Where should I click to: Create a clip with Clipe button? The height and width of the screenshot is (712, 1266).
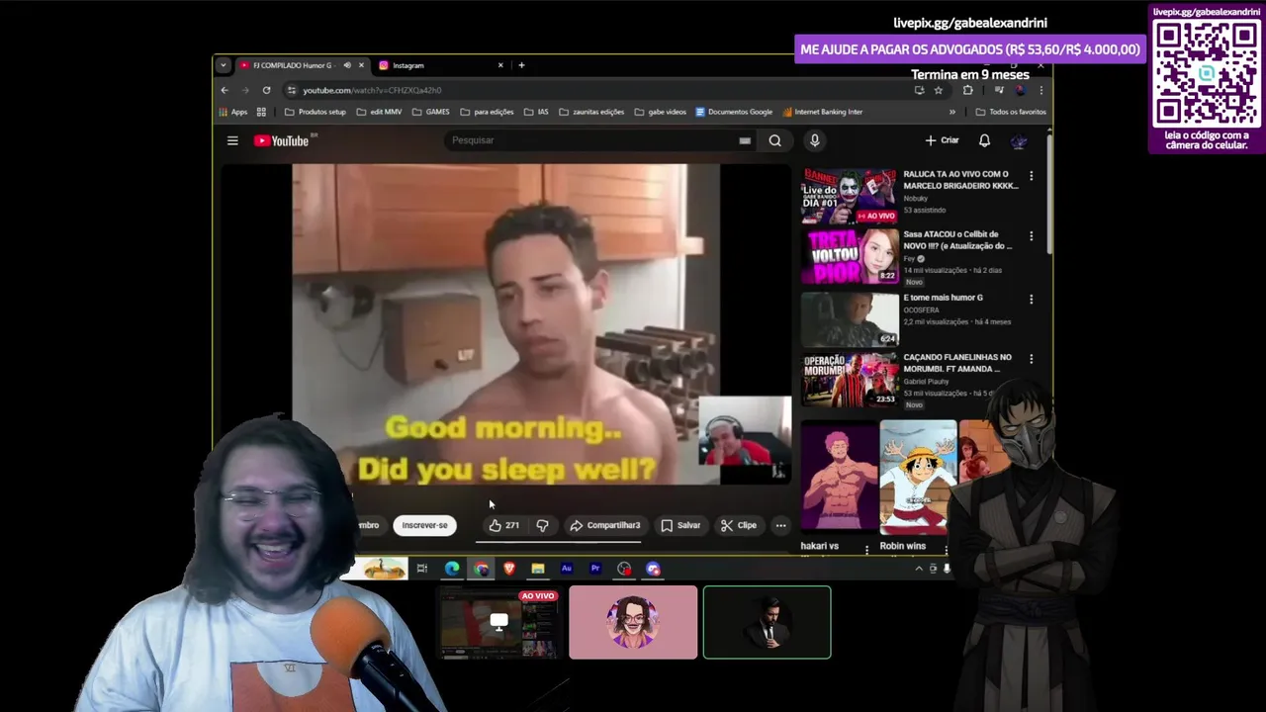click(738, 525)
